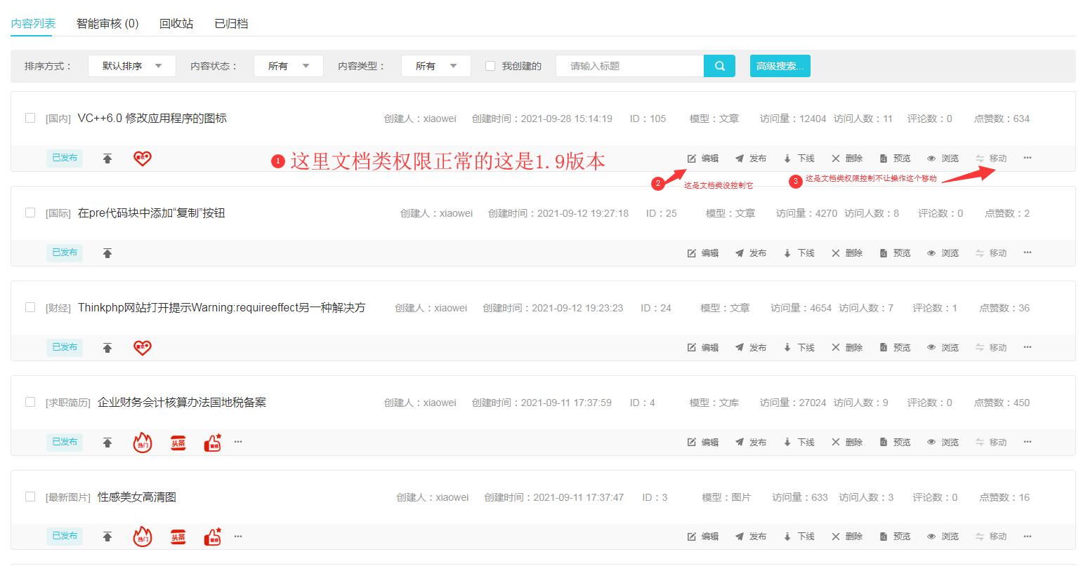Image resolution: width=1088 pixels, height=566 pixels.
Task: Select the 在pre代码块中添加复制按钮 row checkbox
Action: [30, 213]
